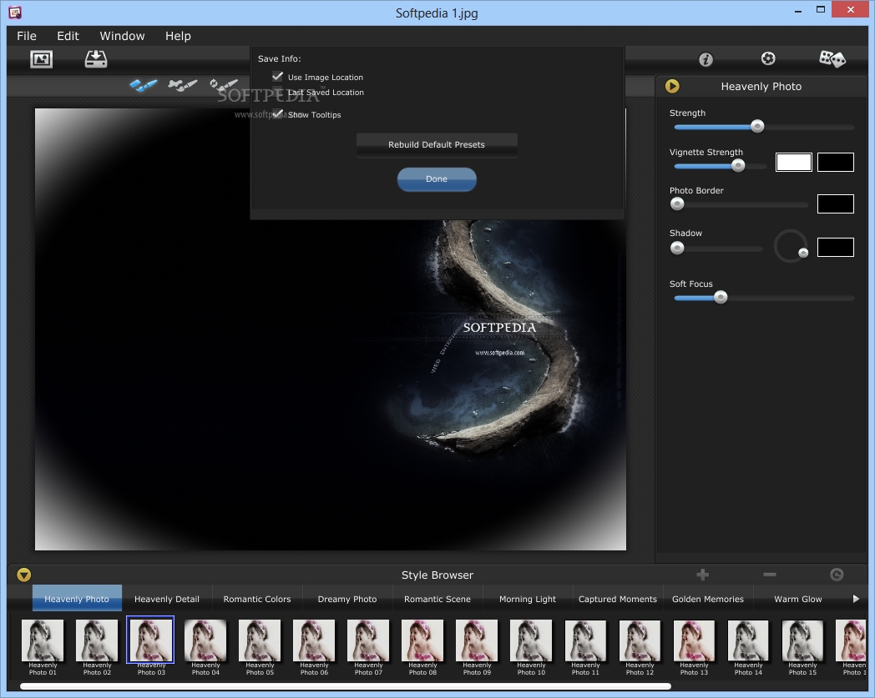The width and height of the screenshot is (875, 698).
Task: Click the Shadow slider handle
Action: 677,248
